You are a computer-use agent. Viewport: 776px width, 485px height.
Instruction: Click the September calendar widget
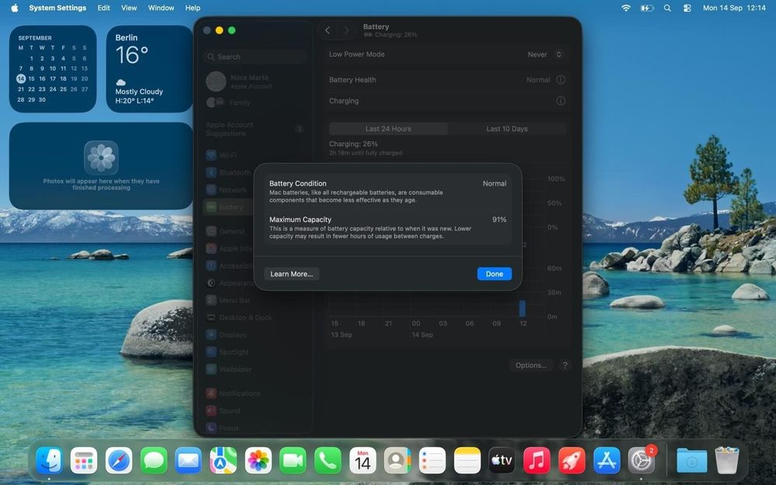tap(53, 69)
